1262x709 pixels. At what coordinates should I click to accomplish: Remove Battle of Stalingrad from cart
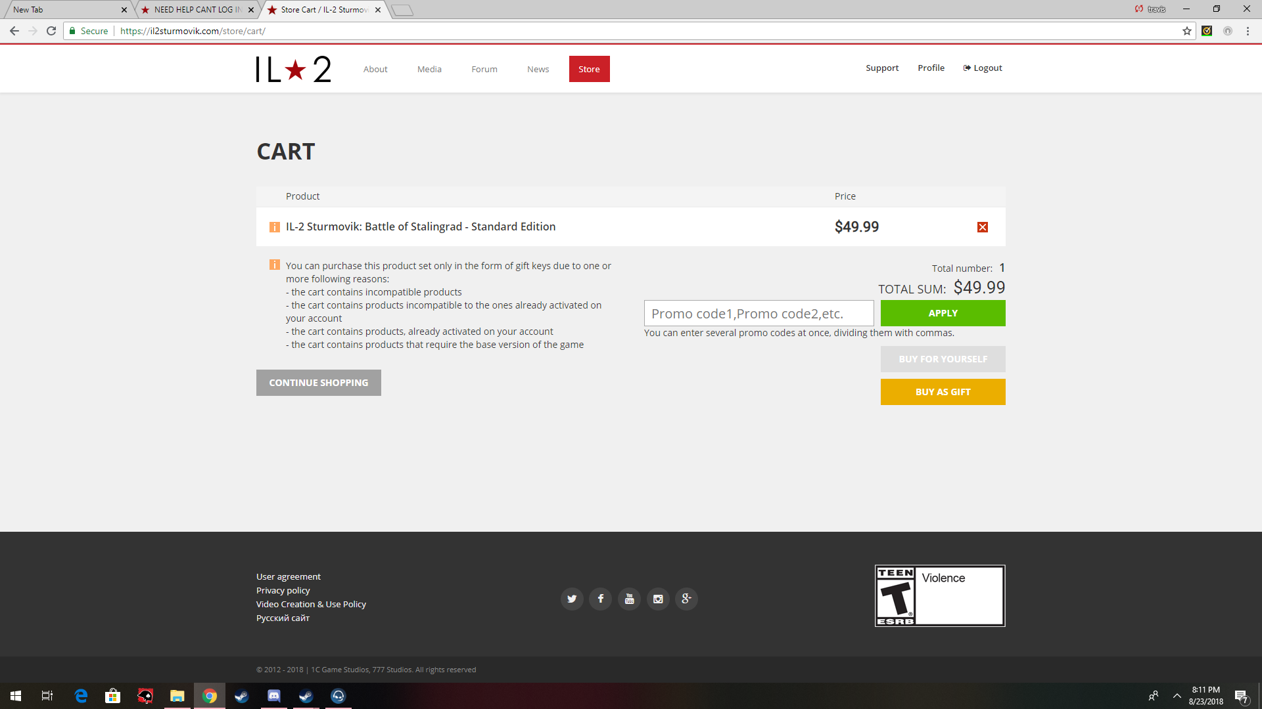pos(982,227)
